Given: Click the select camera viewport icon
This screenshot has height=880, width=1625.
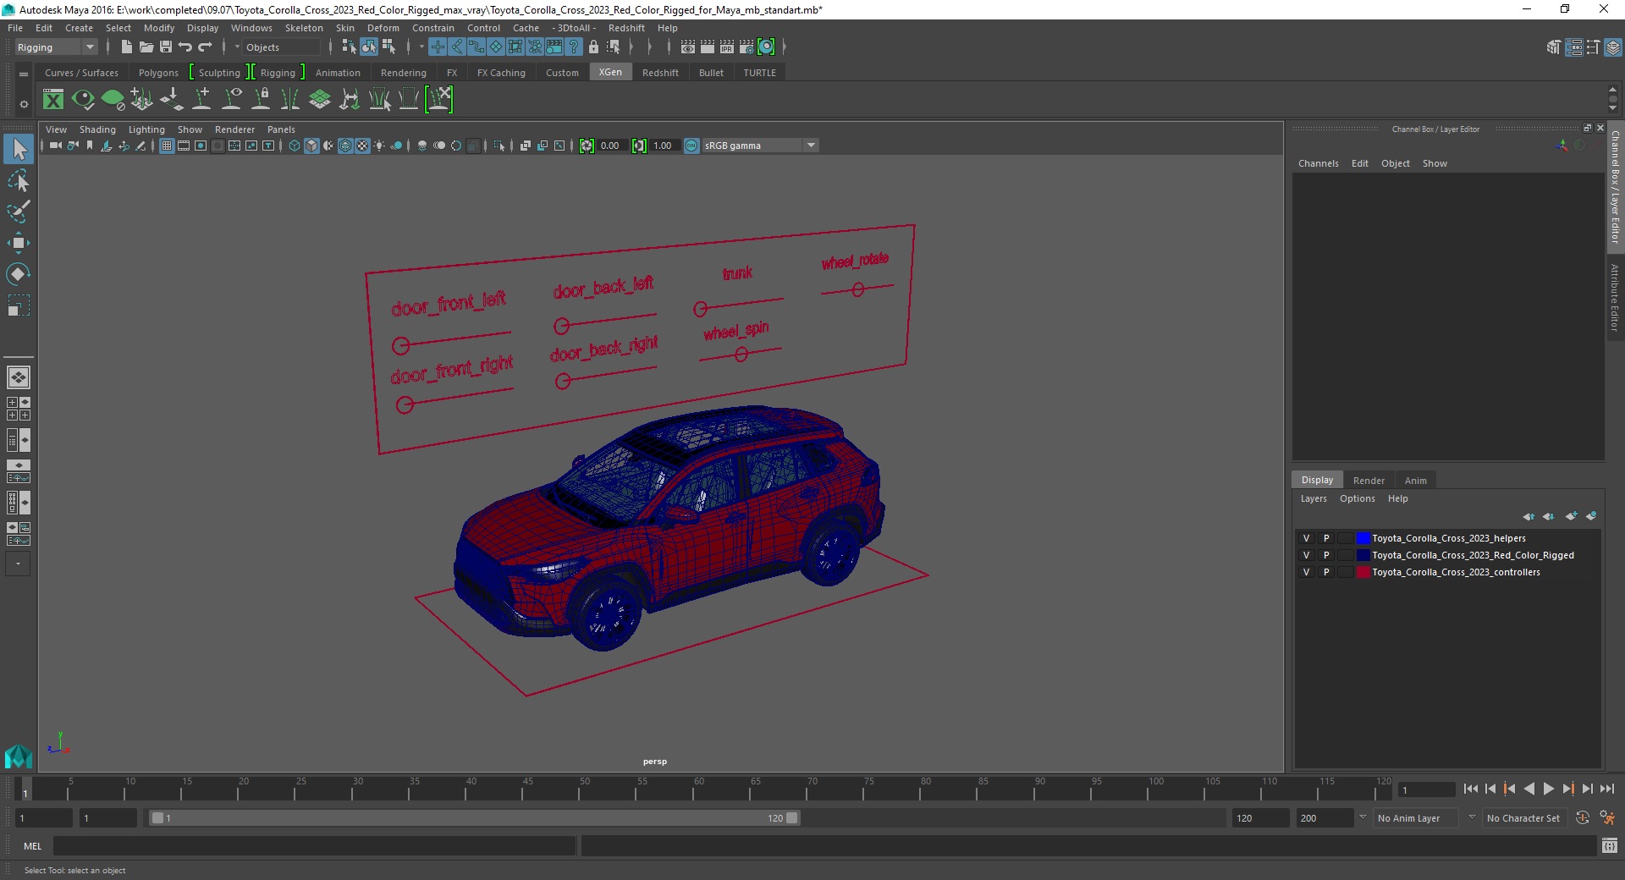Looking at the screenshot, I should [x=55, y=146].
